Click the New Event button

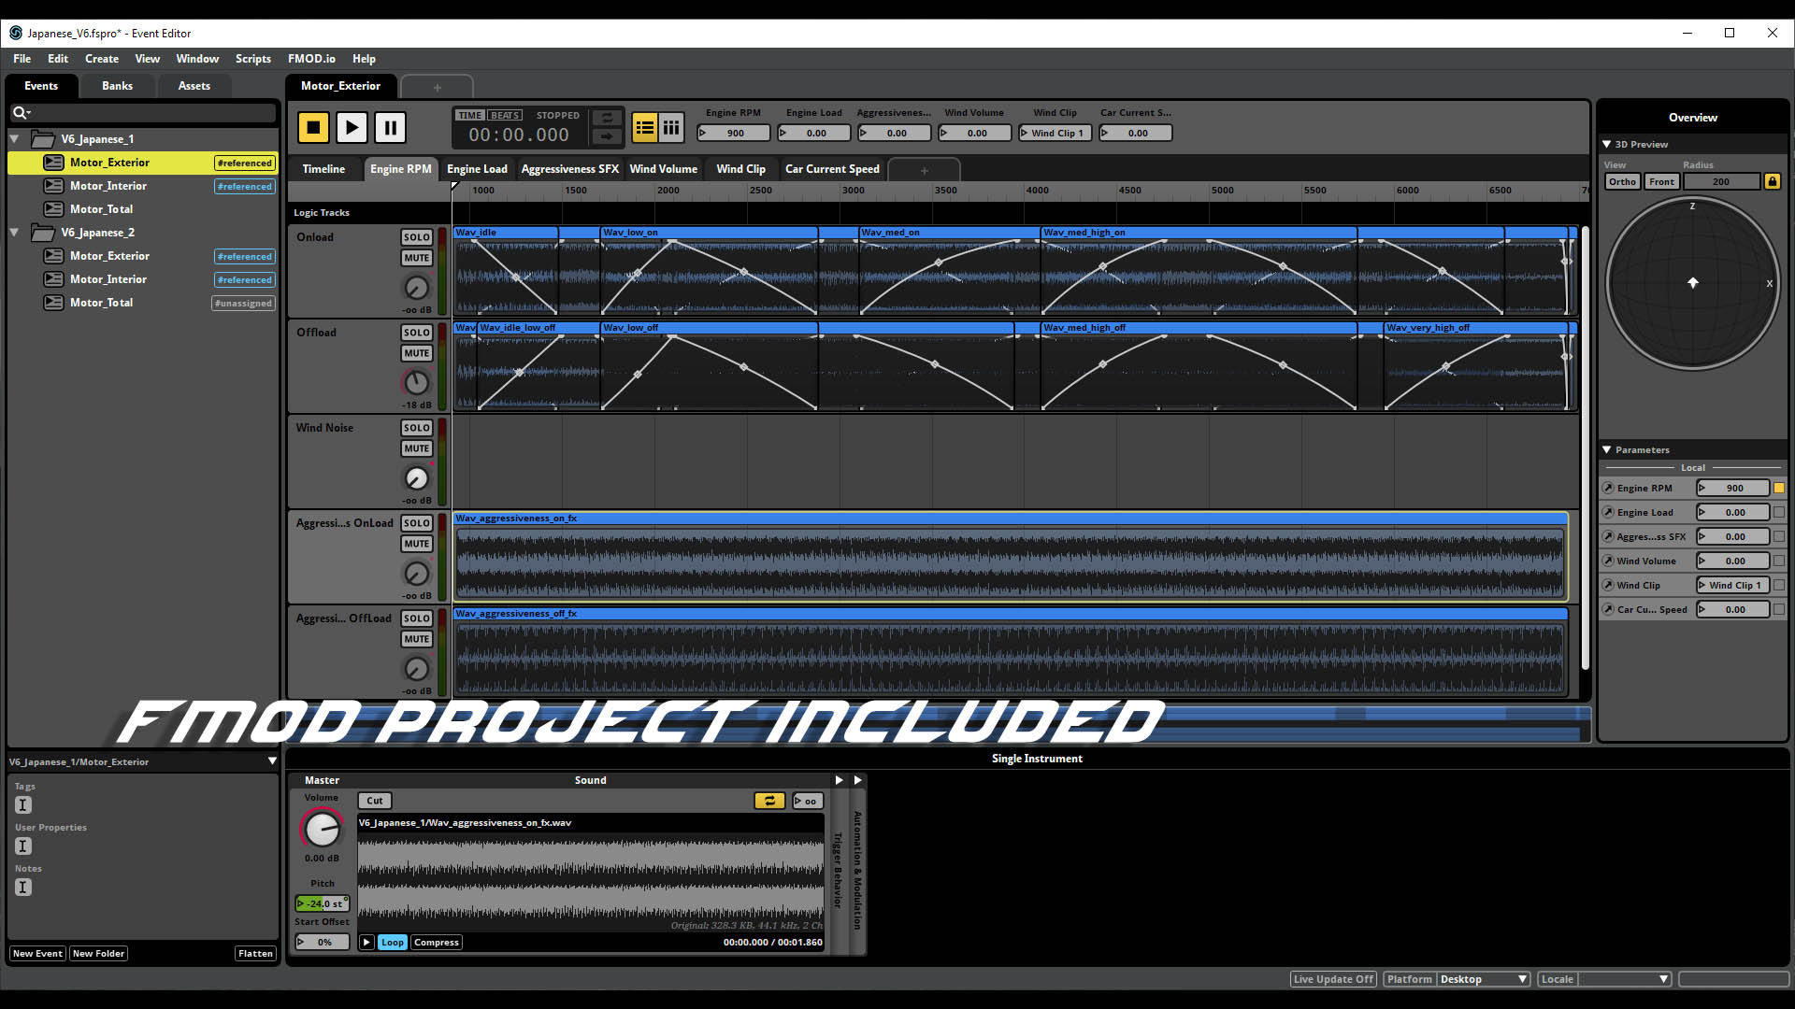37,954
